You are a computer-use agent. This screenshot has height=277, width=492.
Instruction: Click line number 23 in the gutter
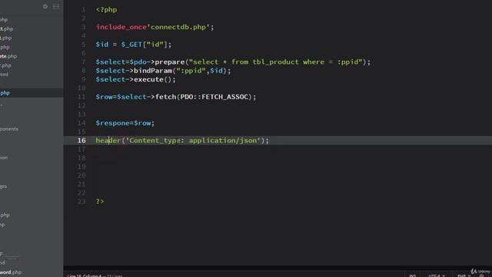81,202
